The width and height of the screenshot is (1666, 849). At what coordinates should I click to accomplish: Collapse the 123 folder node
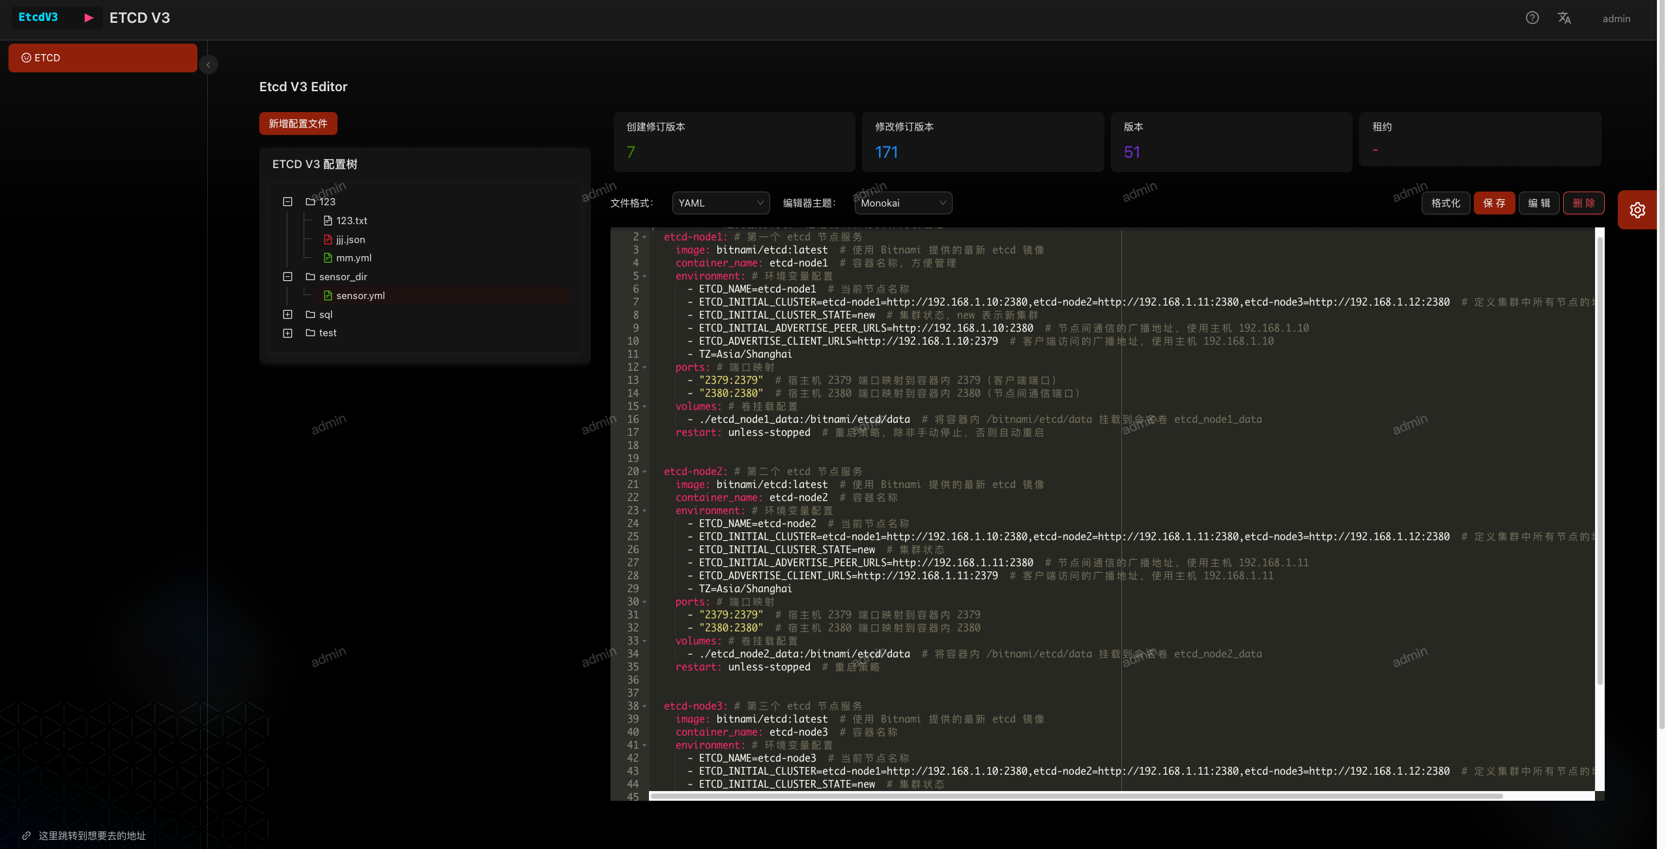pyautogui.click(x=287, y=202)
